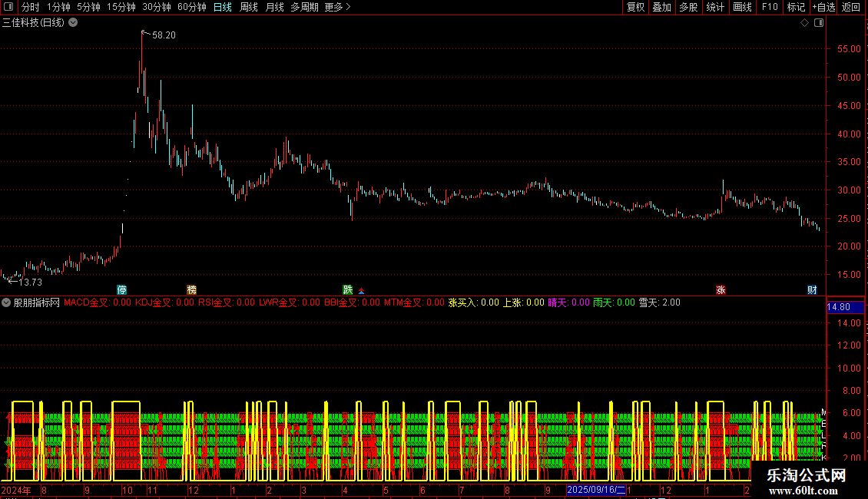Click the MTM金叉: 0.00 readout

point(414,302)
